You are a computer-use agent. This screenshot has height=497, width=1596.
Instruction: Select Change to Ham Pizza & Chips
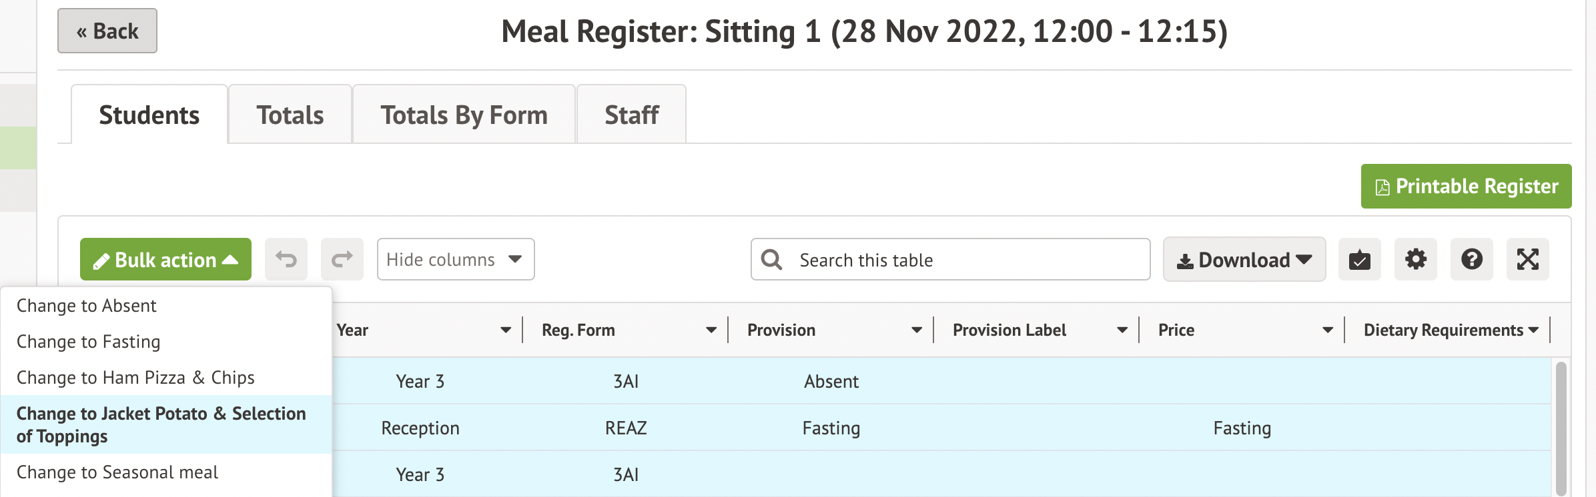pyautogui.click(x=135, y=378)
